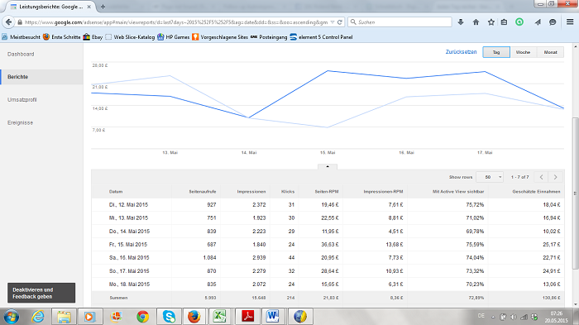The width and height of the screenshot is (579, 325).
Task: Click the green circular addon icon
Action: pos(519,22)
